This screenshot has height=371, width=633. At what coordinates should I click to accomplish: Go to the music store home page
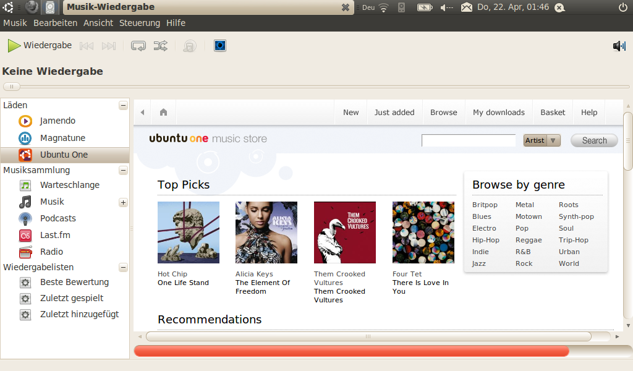click(x=163, y=113)
